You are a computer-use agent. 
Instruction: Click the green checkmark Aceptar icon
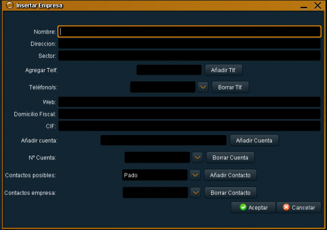click(x=243, y=207)
